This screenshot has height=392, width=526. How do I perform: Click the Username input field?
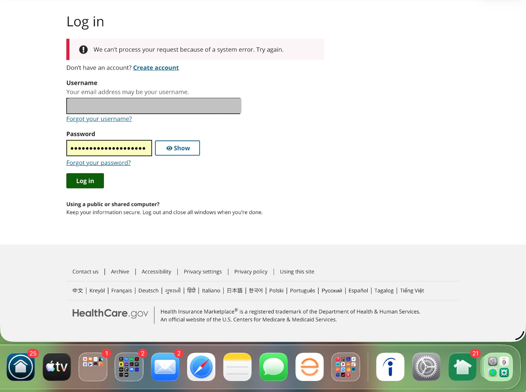154,106
